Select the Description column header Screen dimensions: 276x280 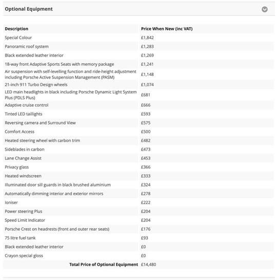(x=16, y=29)
